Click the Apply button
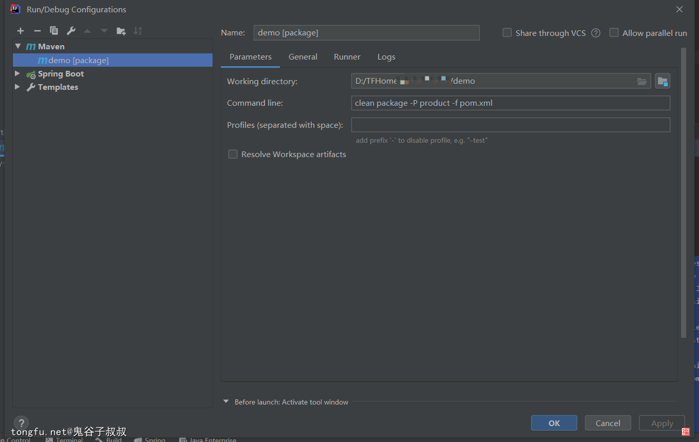The height and width of the screenshot is (442, 699). [662, 423]
